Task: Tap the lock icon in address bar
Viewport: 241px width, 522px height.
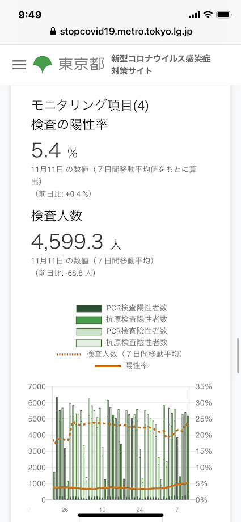Action: (x=53, y=31)
